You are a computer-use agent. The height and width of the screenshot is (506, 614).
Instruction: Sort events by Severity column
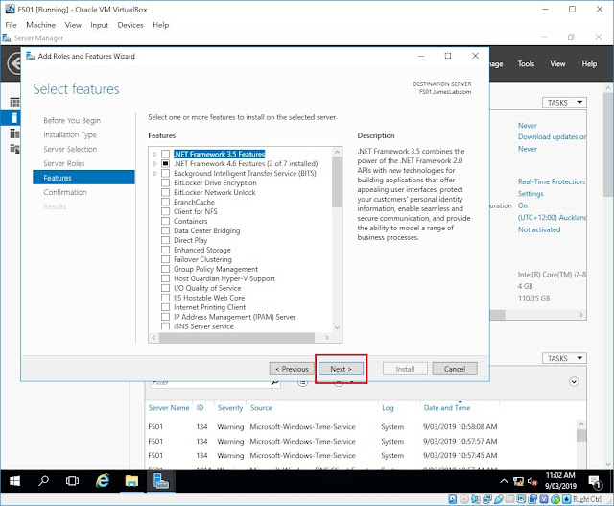(x=230, y=408)
